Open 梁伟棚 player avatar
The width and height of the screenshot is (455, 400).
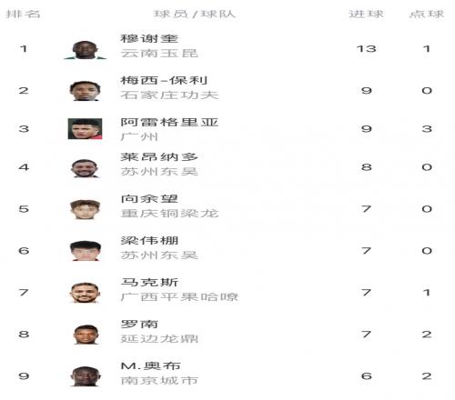point(86,251)
